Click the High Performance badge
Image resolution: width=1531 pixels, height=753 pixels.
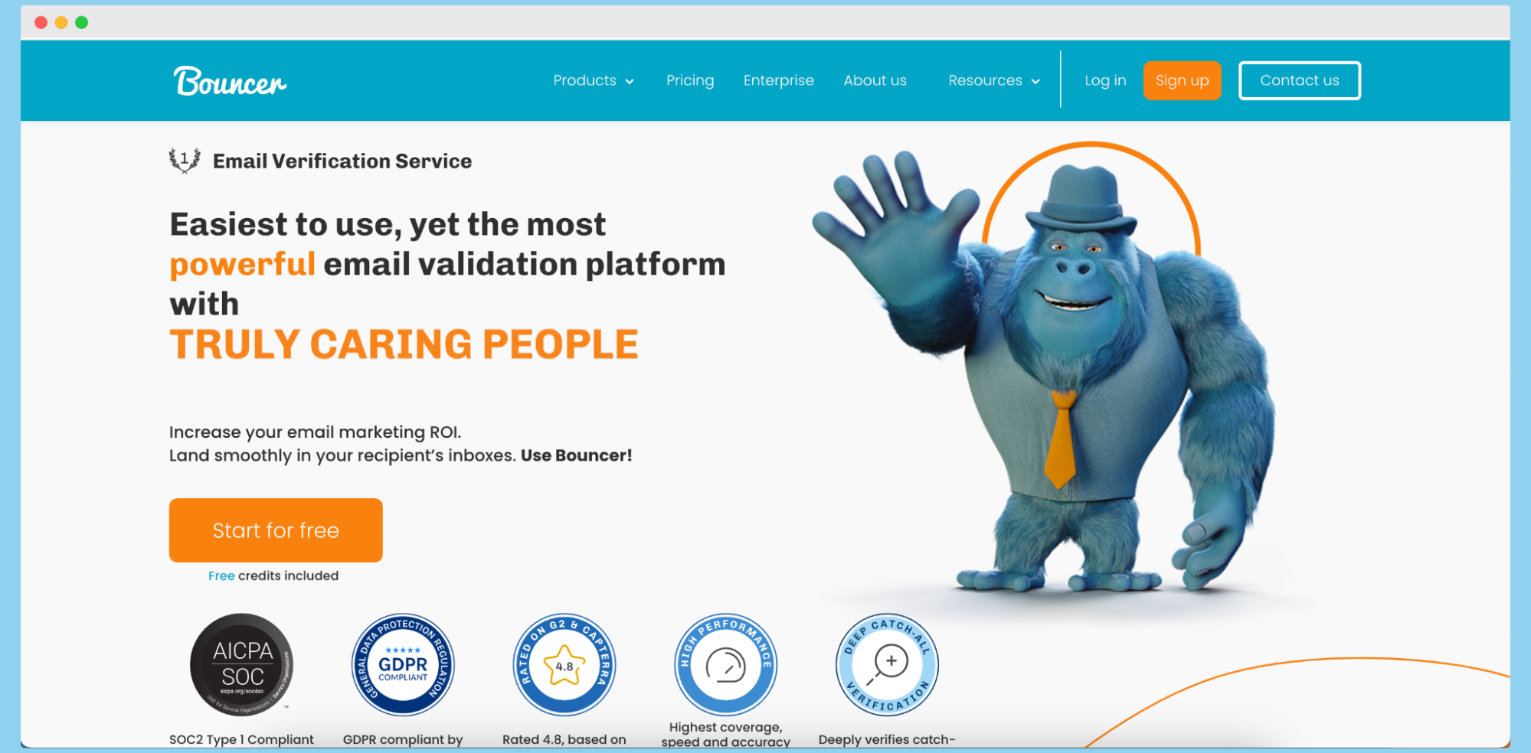[x=726, y=664]
